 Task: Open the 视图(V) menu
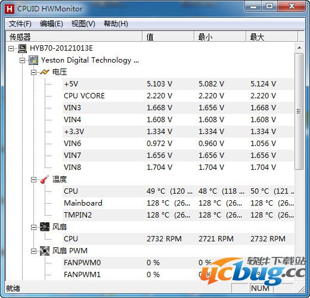tap(83, 24)
